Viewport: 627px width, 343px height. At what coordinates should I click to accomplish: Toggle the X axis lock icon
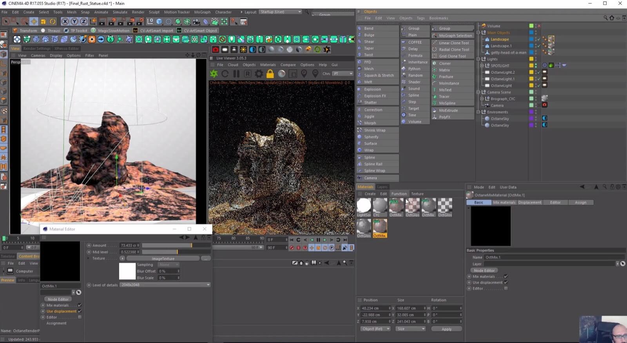point(65,22)
